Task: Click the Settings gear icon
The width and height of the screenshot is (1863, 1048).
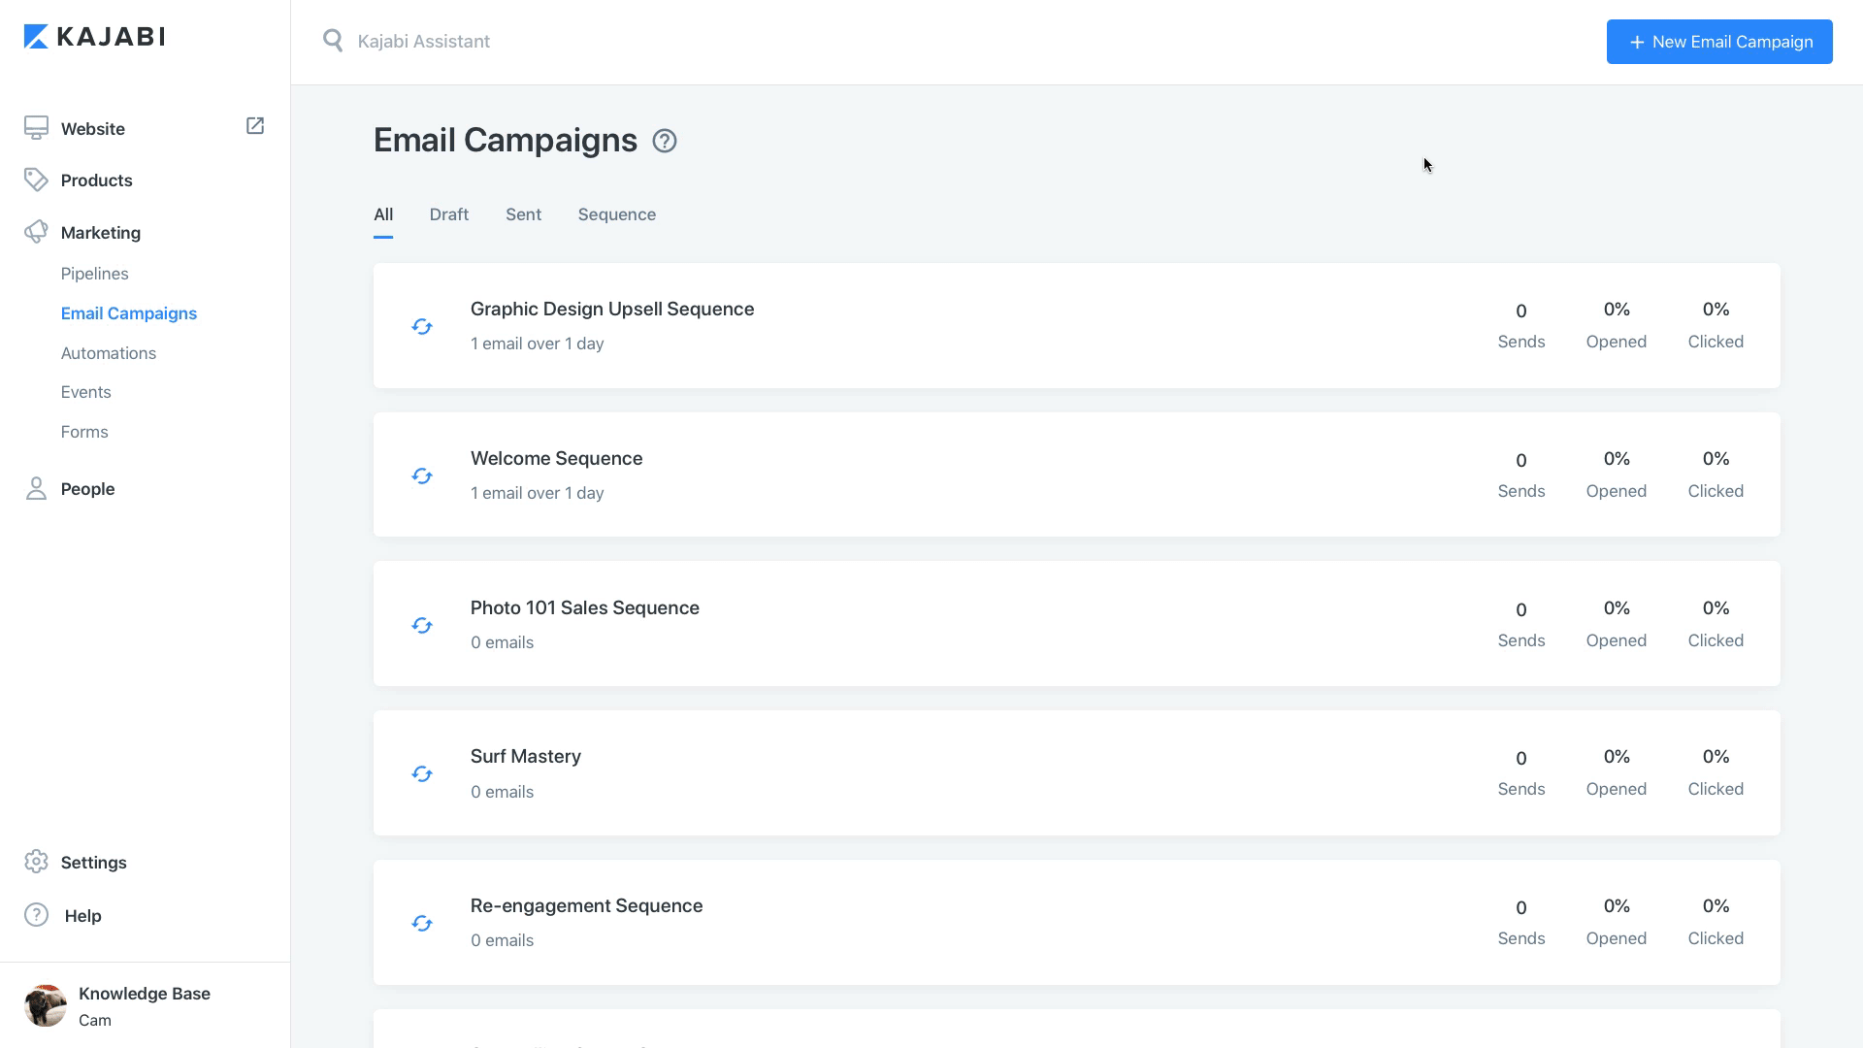Action: (x=36, y=862)
